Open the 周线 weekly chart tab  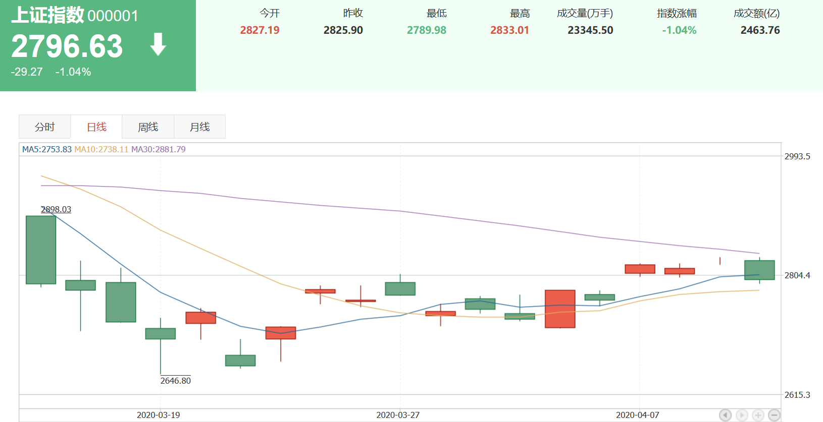pyautogui.click(x=148, y=127)
